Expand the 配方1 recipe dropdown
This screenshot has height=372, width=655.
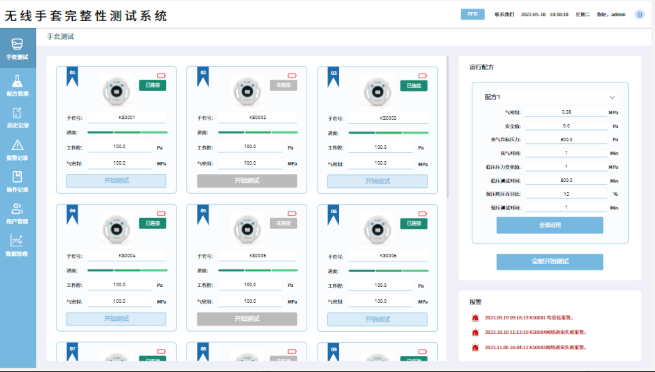tap(612, 97)
